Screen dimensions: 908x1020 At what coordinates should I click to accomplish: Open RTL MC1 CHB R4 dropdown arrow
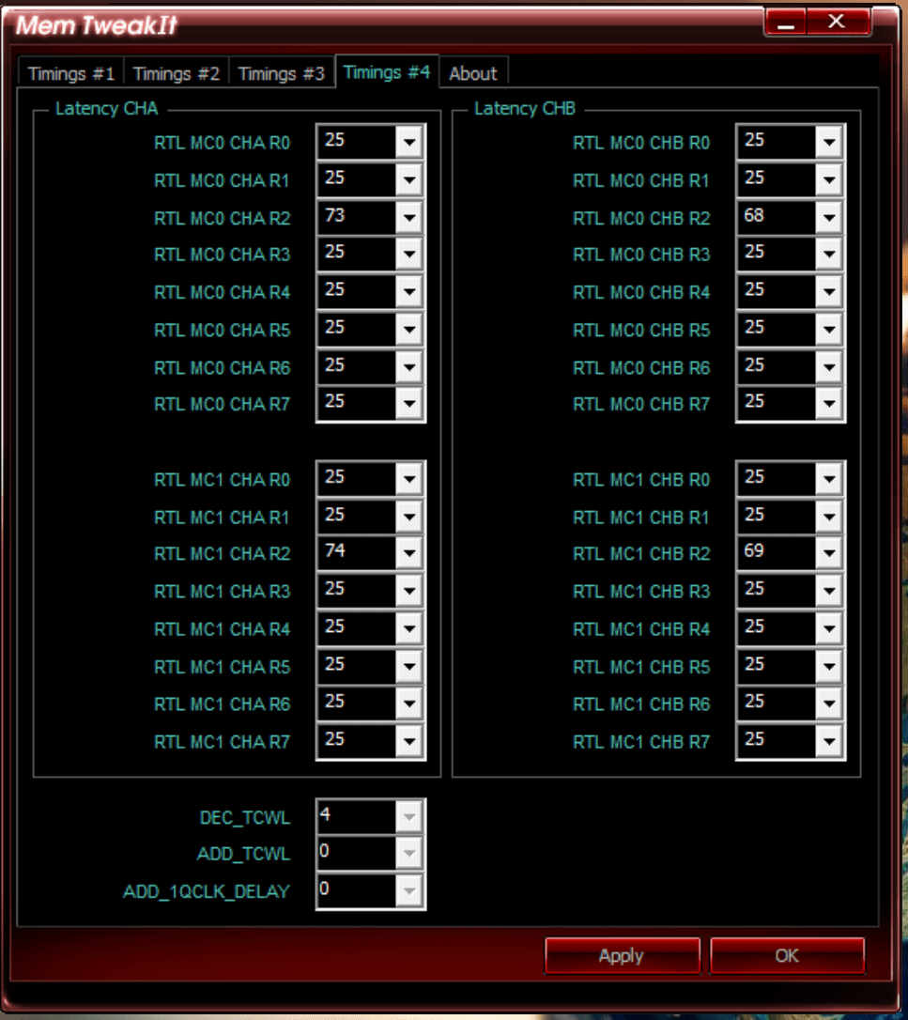829,628
